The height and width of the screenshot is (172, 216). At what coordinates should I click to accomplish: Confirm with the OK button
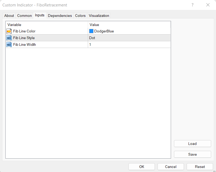point(142,167)
